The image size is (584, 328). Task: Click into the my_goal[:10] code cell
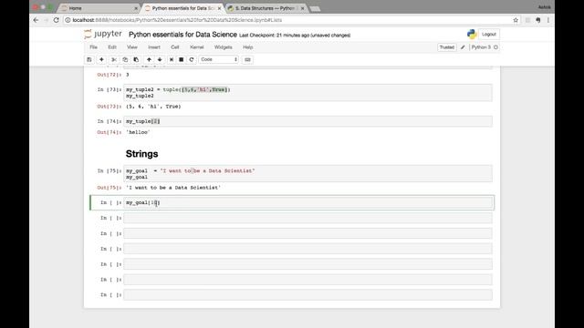pos(308,202)
